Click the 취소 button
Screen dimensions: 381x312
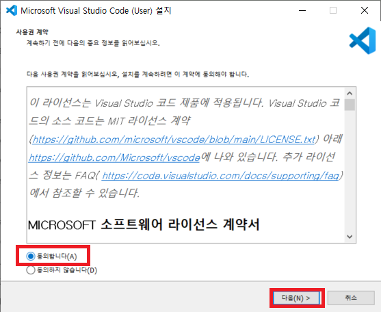351,298
